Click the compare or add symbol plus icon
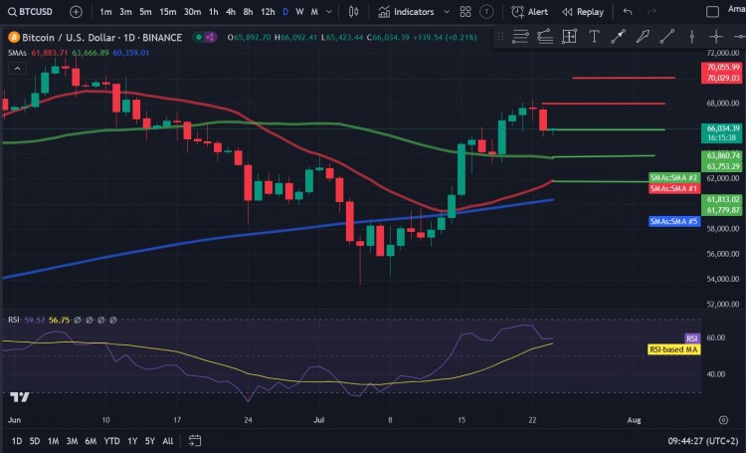 point(76,12)
